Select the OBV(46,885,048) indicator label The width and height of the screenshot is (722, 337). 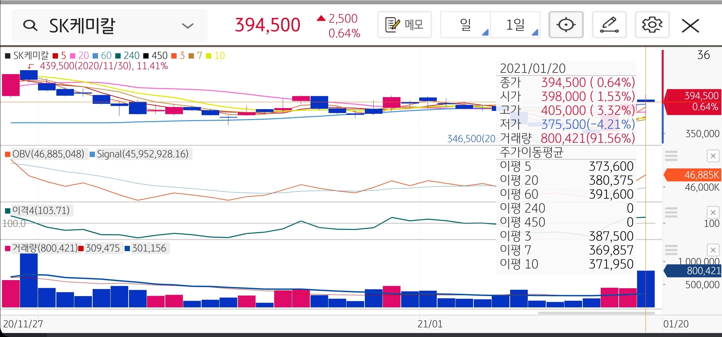tap(48, 154)
